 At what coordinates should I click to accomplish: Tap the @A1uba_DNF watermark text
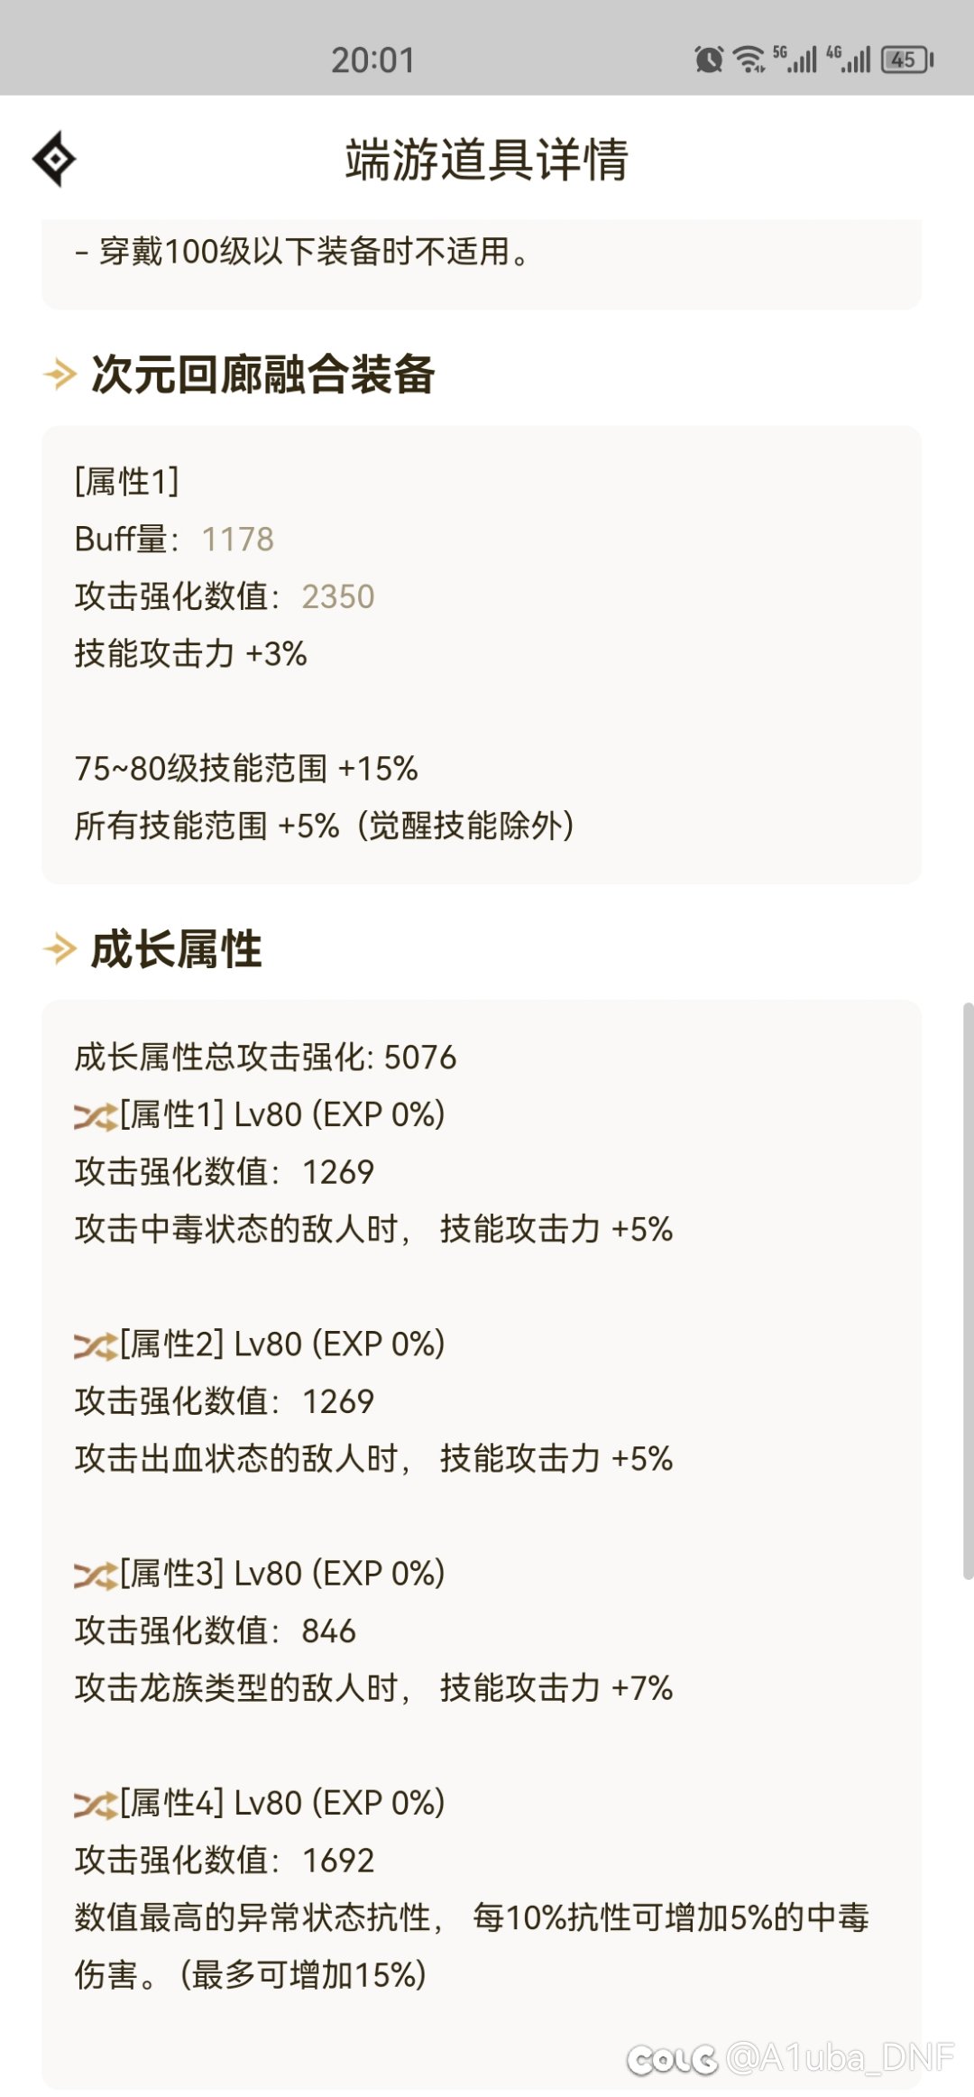(x=839, y=2058)
